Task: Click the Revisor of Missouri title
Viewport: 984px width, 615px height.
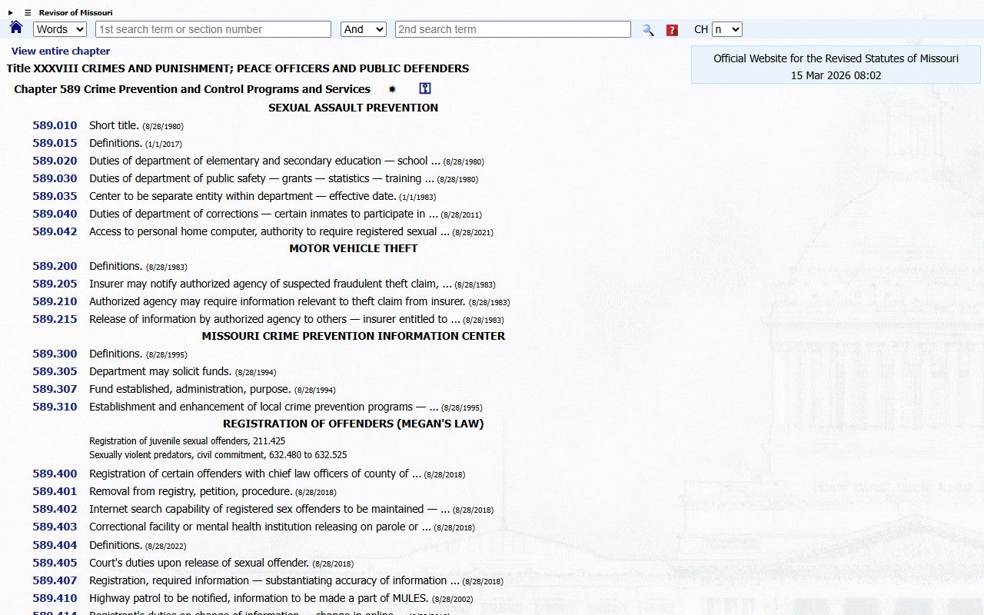Action: 75,12
